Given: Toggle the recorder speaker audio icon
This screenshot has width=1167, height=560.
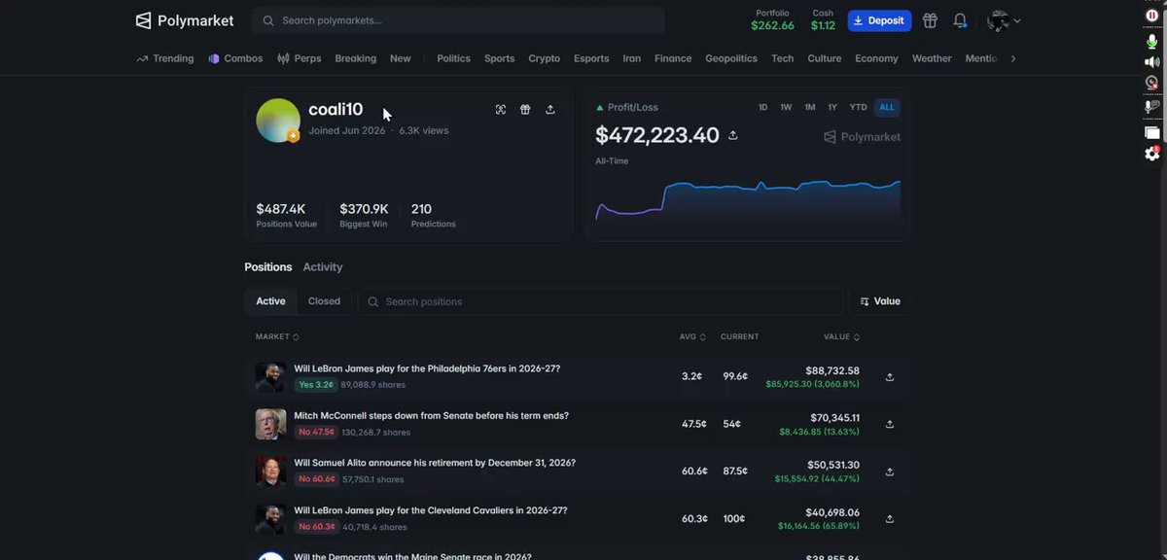Looking at the screenshot, I should pos(1152,62).
